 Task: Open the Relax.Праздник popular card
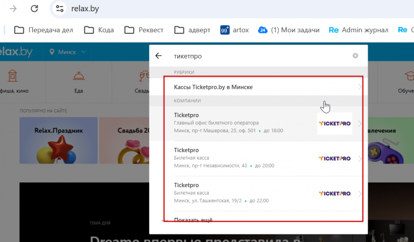[x=58, y=140]
